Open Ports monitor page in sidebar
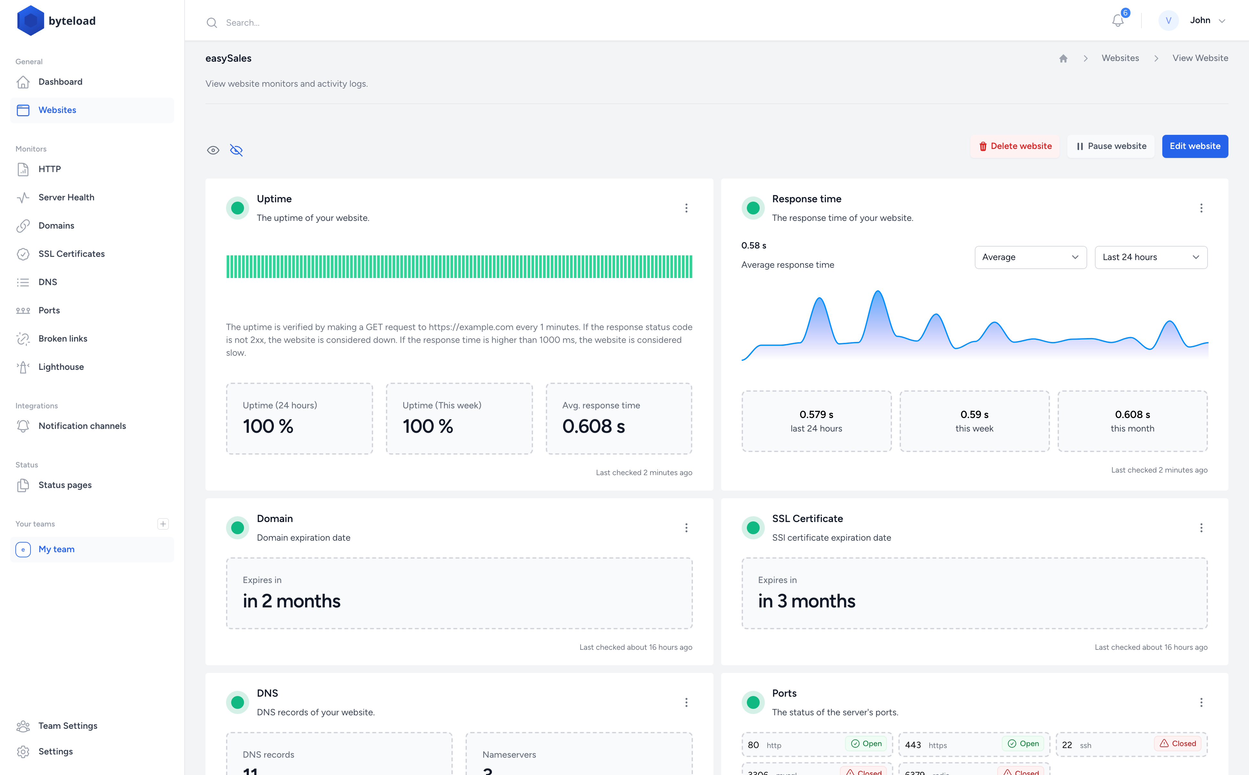Viewport: 1249px width, 775px height. coord(92,311)
